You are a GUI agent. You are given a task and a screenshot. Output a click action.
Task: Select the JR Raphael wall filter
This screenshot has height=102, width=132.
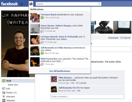click(x=125, y=38)
